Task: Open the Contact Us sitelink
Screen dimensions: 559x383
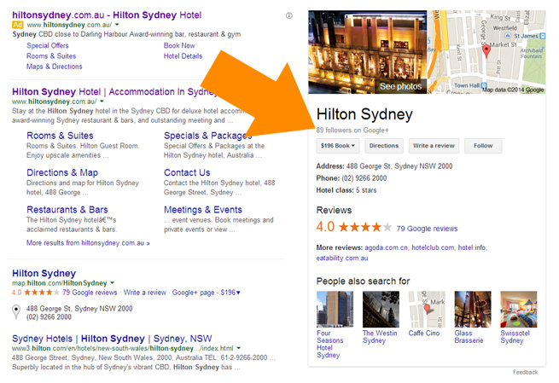Action: point(187,173)
